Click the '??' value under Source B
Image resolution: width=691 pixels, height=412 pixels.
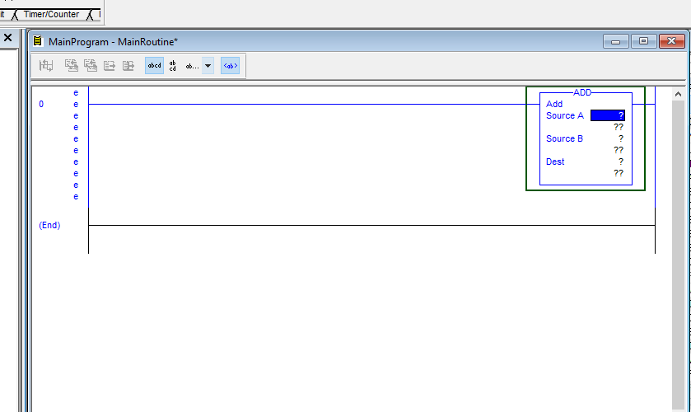click(619, 150)
